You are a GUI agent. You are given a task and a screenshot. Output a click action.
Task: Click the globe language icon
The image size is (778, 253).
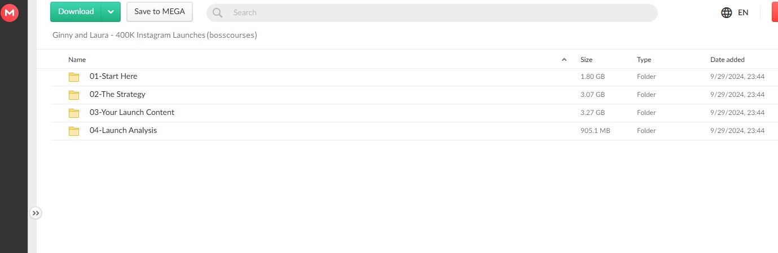(727, 12)
